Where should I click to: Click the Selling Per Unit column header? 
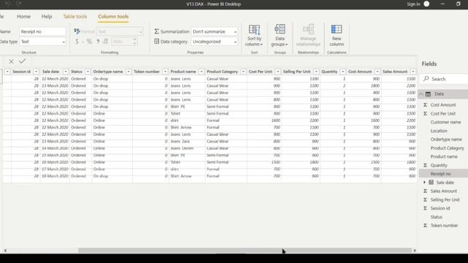tap(297, 72)
